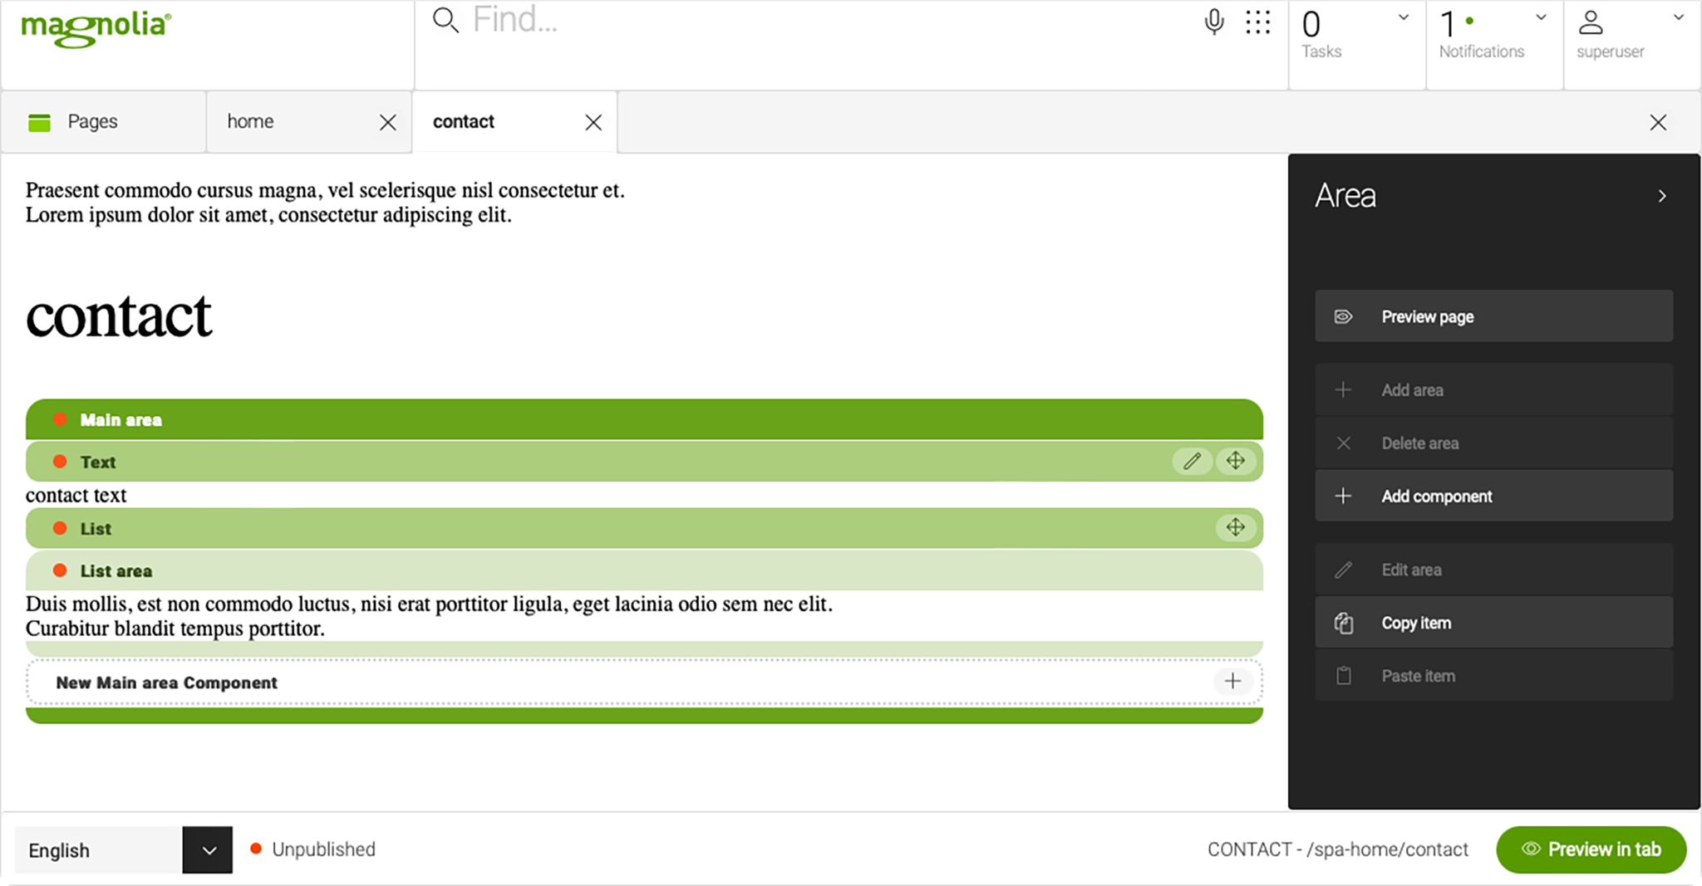Click the Find search field
Viewport: 1702px width, 886px height.
pyautogui.click(x=748, y=20)
